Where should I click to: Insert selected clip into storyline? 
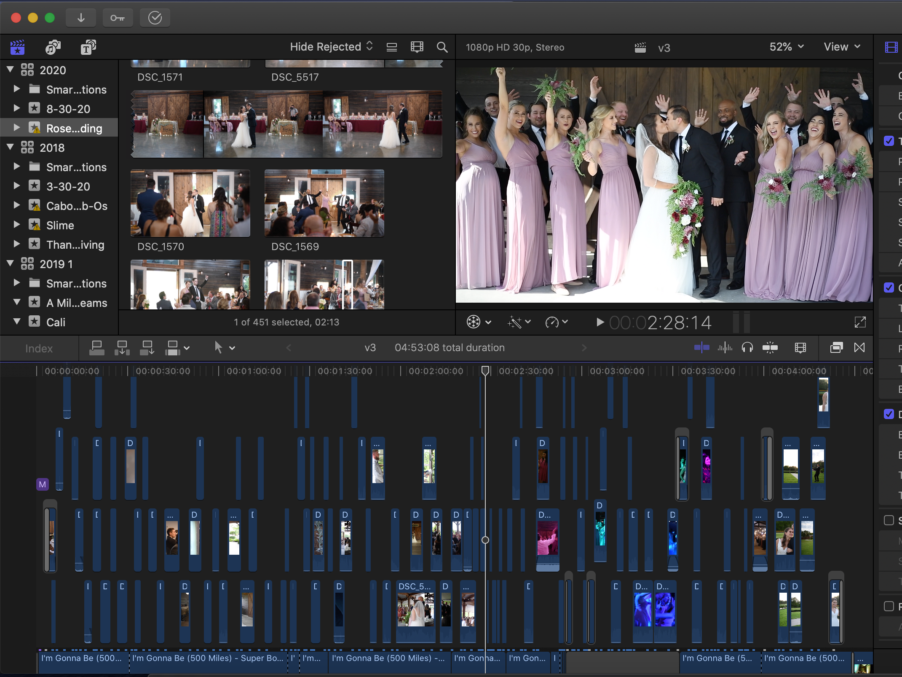122,348
